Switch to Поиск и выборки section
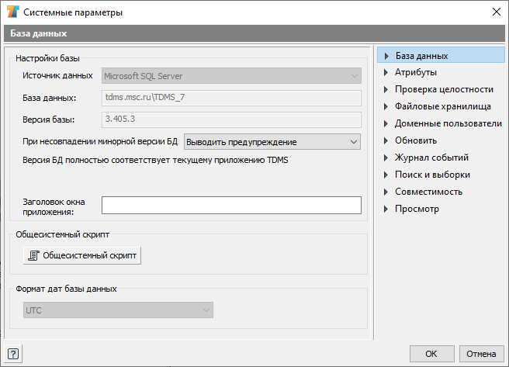509x367 pixels. click(432, 175)
